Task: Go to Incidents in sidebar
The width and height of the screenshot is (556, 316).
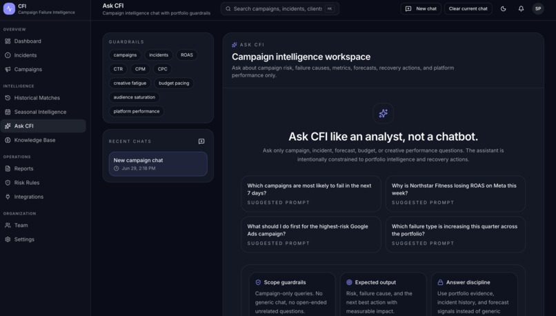Action: coord(43,55)
